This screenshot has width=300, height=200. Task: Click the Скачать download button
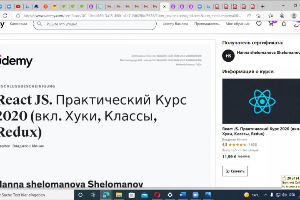click(235, 171)
